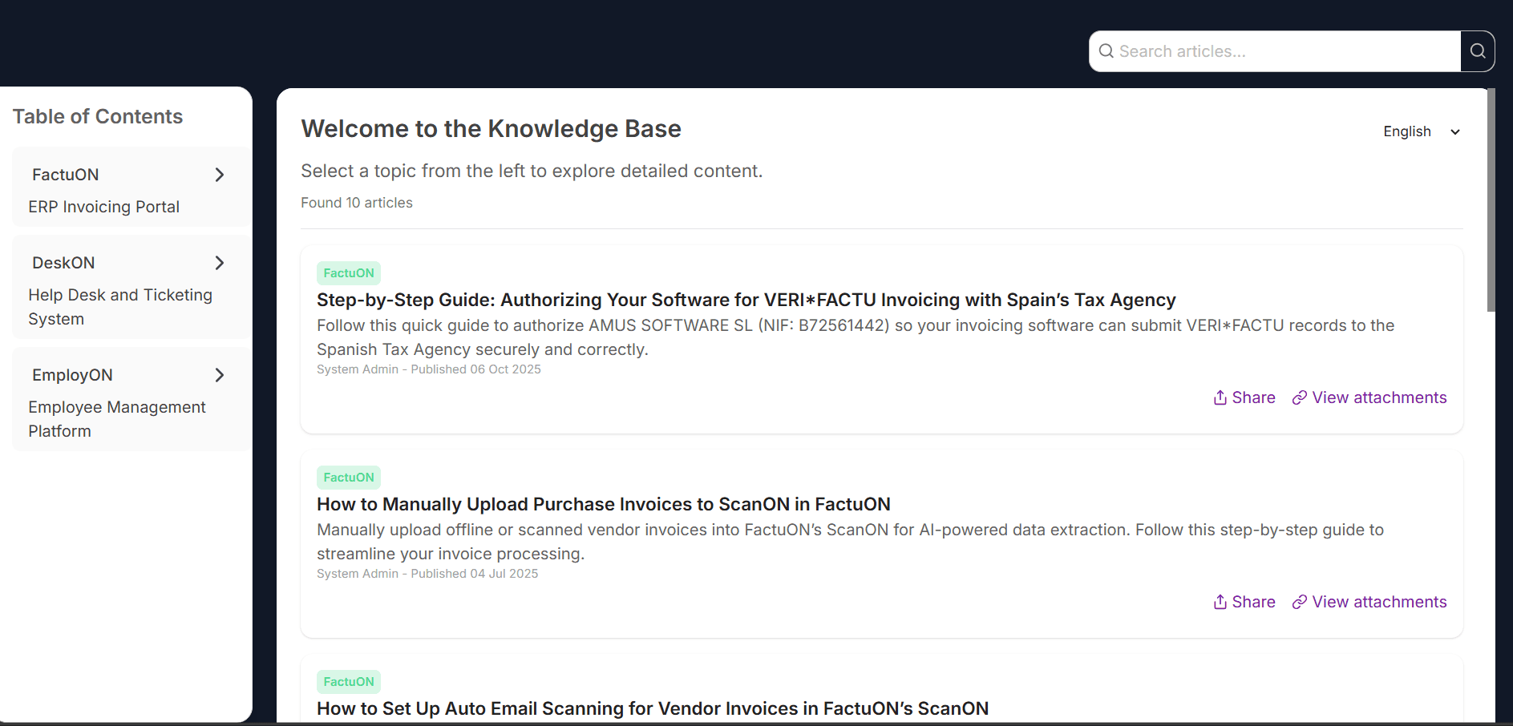
Task: Click the page vertical scrollbar
Action: (1491, 200)
